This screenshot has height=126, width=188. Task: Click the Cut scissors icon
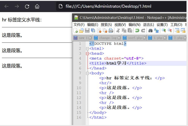(x=118, y=30)
